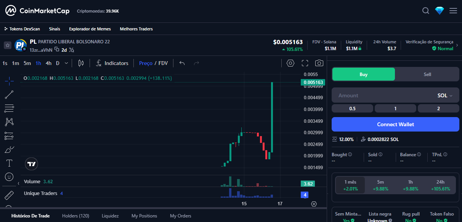The width and height of the screenshot is (462, 222).
Task: Open Sinais menu item
Action: tap(55, 29)
